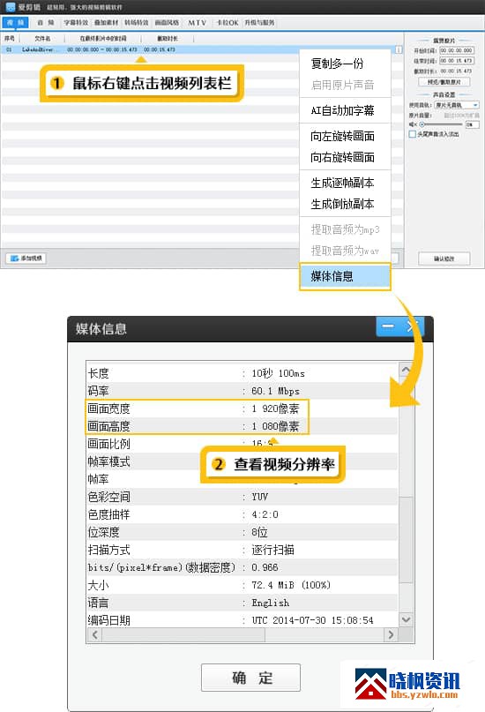Switch to the 字幕特效 tab
Screen dimensions: 485x712
76,23
